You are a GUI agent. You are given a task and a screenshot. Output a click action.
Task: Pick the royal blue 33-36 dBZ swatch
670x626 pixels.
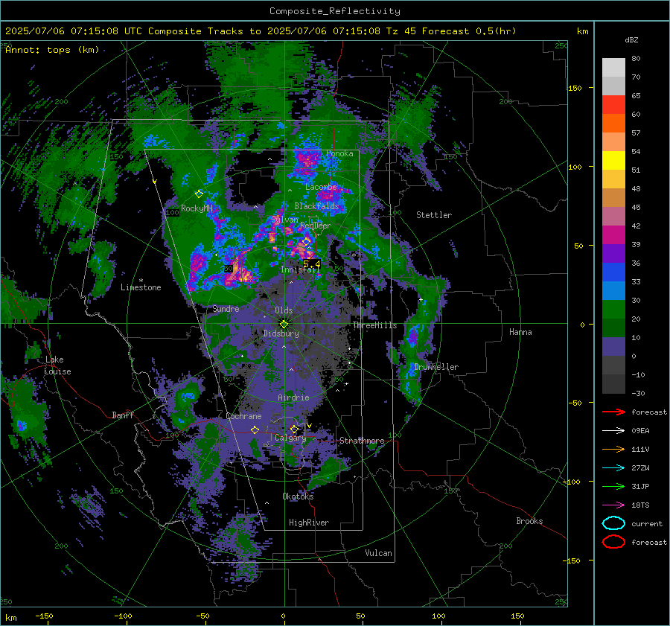(613, 272)
